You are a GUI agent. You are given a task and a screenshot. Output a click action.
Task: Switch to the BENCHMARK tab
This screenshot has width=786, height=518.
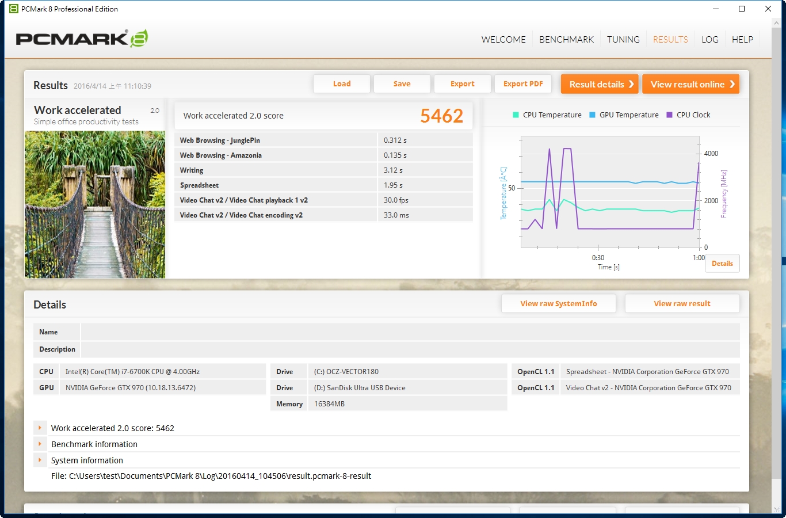(566, 39)
